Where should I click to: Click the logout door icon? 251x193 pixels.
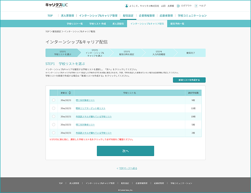(x=178, y=6)
